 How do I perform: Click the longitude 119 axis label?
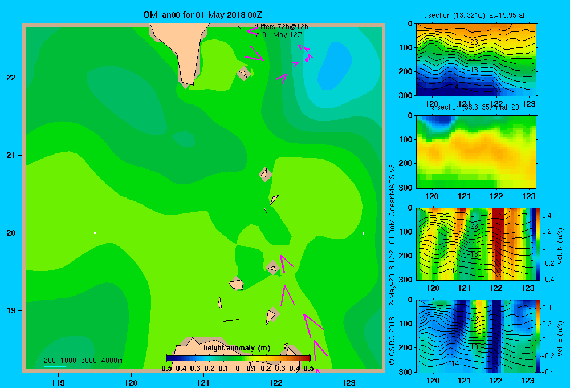tap(58, 382)
